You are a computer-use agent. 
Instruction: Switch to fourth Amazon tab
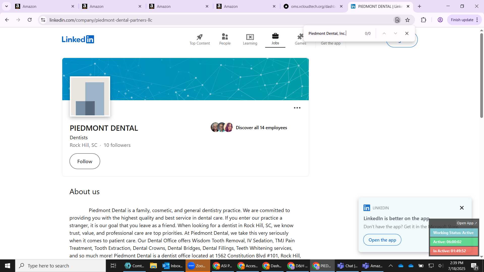click(246, 6)
